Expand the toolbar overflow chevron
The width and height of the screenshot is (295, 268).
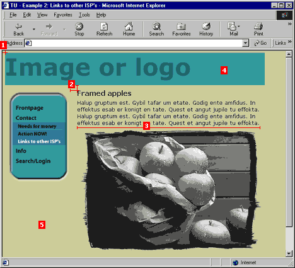pos(290,24)
